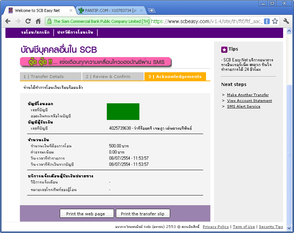The height and width of the screenshot is (233, 294).
Task: Click the 'บริการแจ้งเตือนผู้รับเงินปลายทาง' section heading
Action: coord(60,176)
